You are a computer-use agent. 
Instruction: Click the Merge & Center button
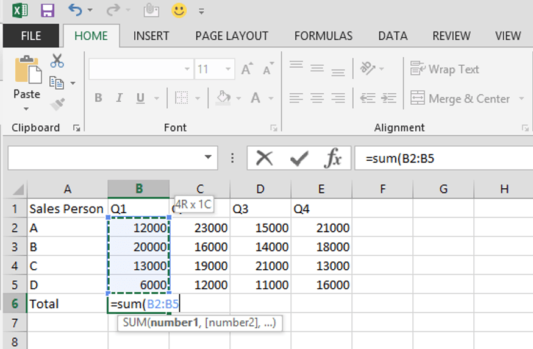(460, 98)
